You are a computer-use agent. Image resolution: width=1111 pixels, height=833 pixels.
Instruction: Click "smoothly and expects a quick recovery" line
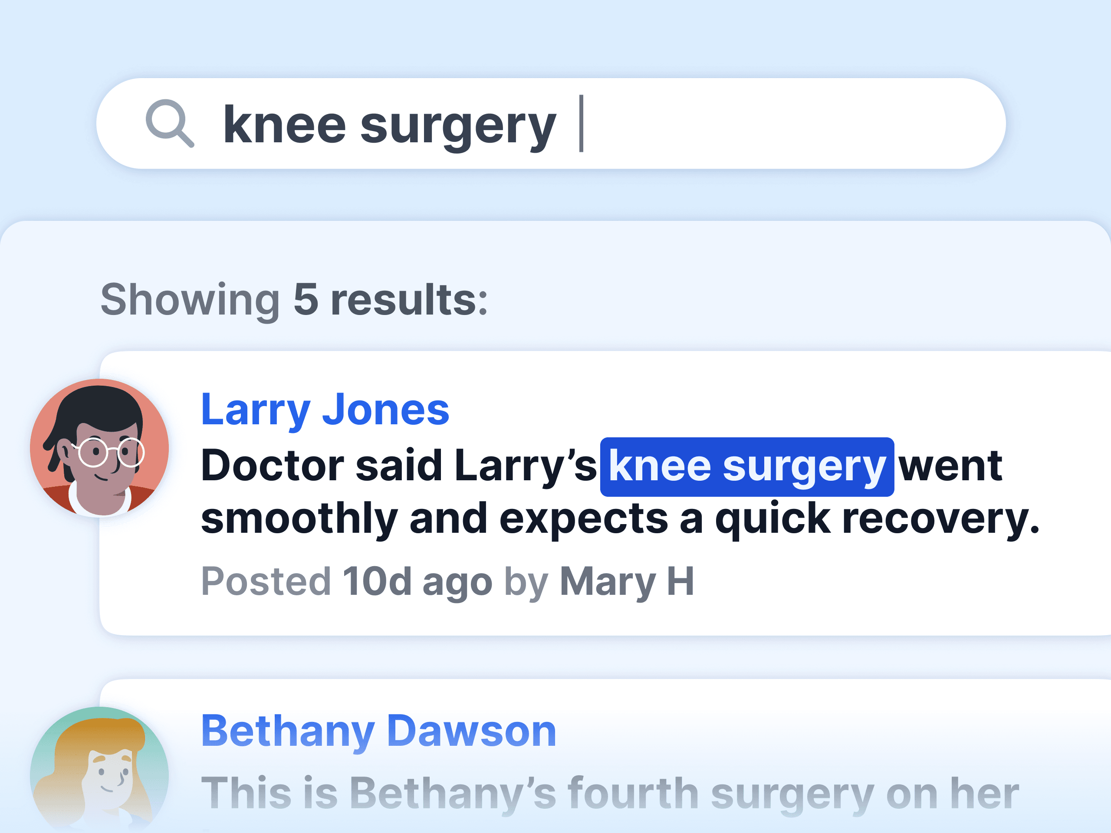point(619,519)
